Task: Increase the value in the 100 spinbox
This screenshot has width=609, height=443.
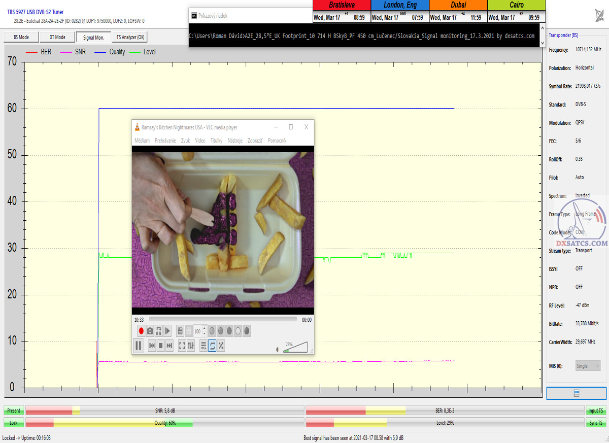Action: point(204,329)
